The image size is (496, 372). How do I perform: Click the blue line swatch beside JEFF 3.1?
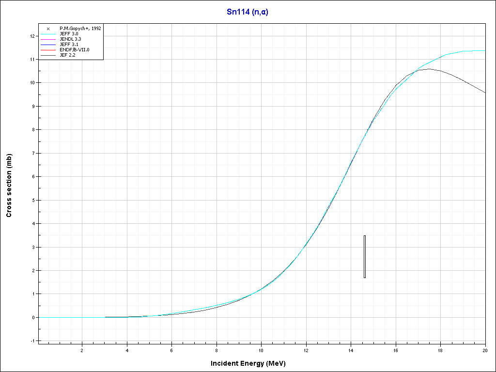point(48,45)
